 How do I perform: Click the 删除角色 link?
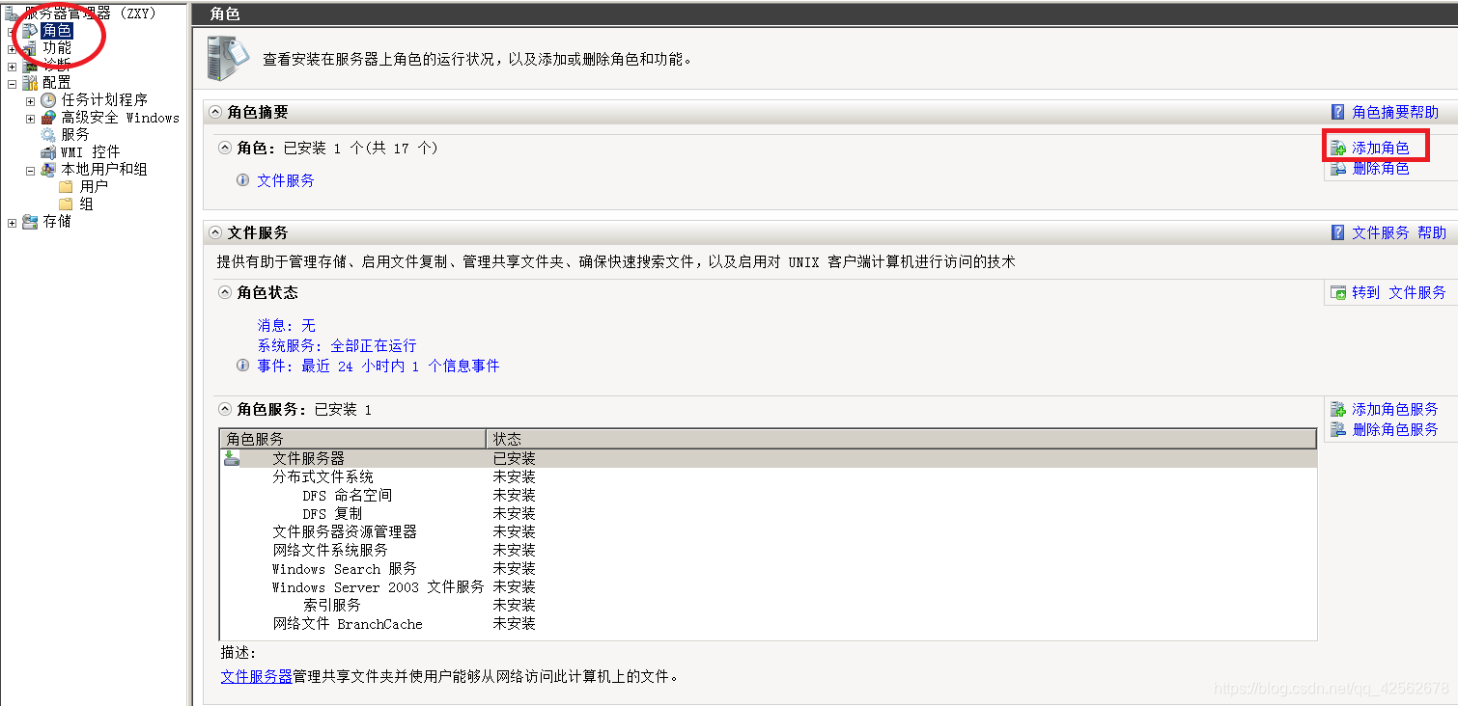(x=1381, y=169)
